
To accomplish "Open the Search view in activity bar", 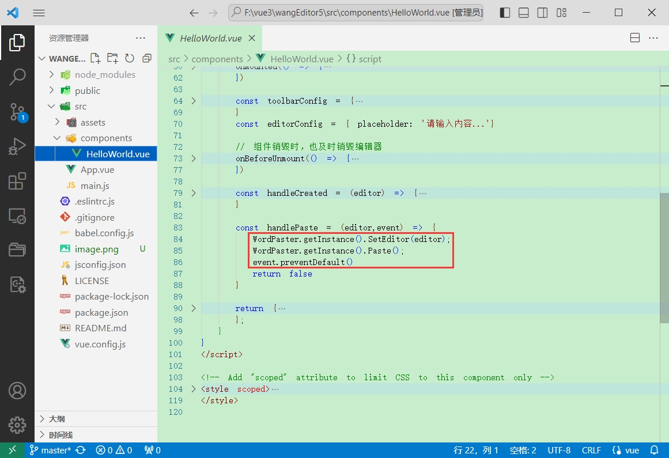I will (17, 76).
